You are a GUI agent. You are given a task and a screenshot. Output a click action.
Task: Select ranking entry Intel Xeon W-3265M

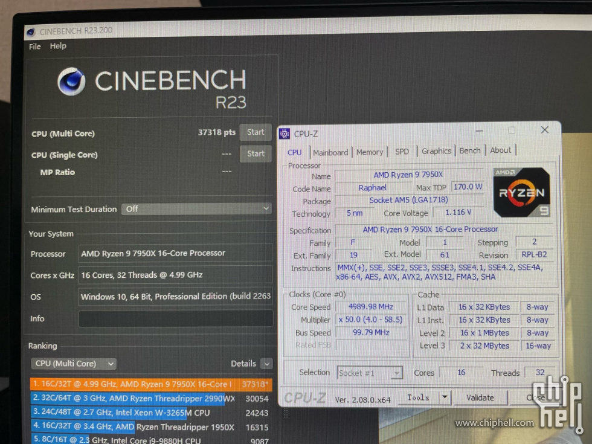coord(151,413)
